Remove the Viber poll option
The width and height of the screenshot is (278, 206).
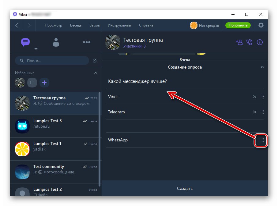tap(255, 97)
